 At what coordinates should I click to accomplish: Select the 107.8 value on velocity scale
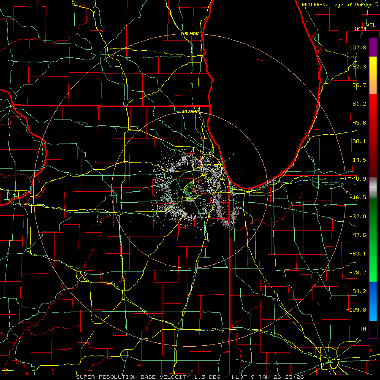(x=358, y=47)
